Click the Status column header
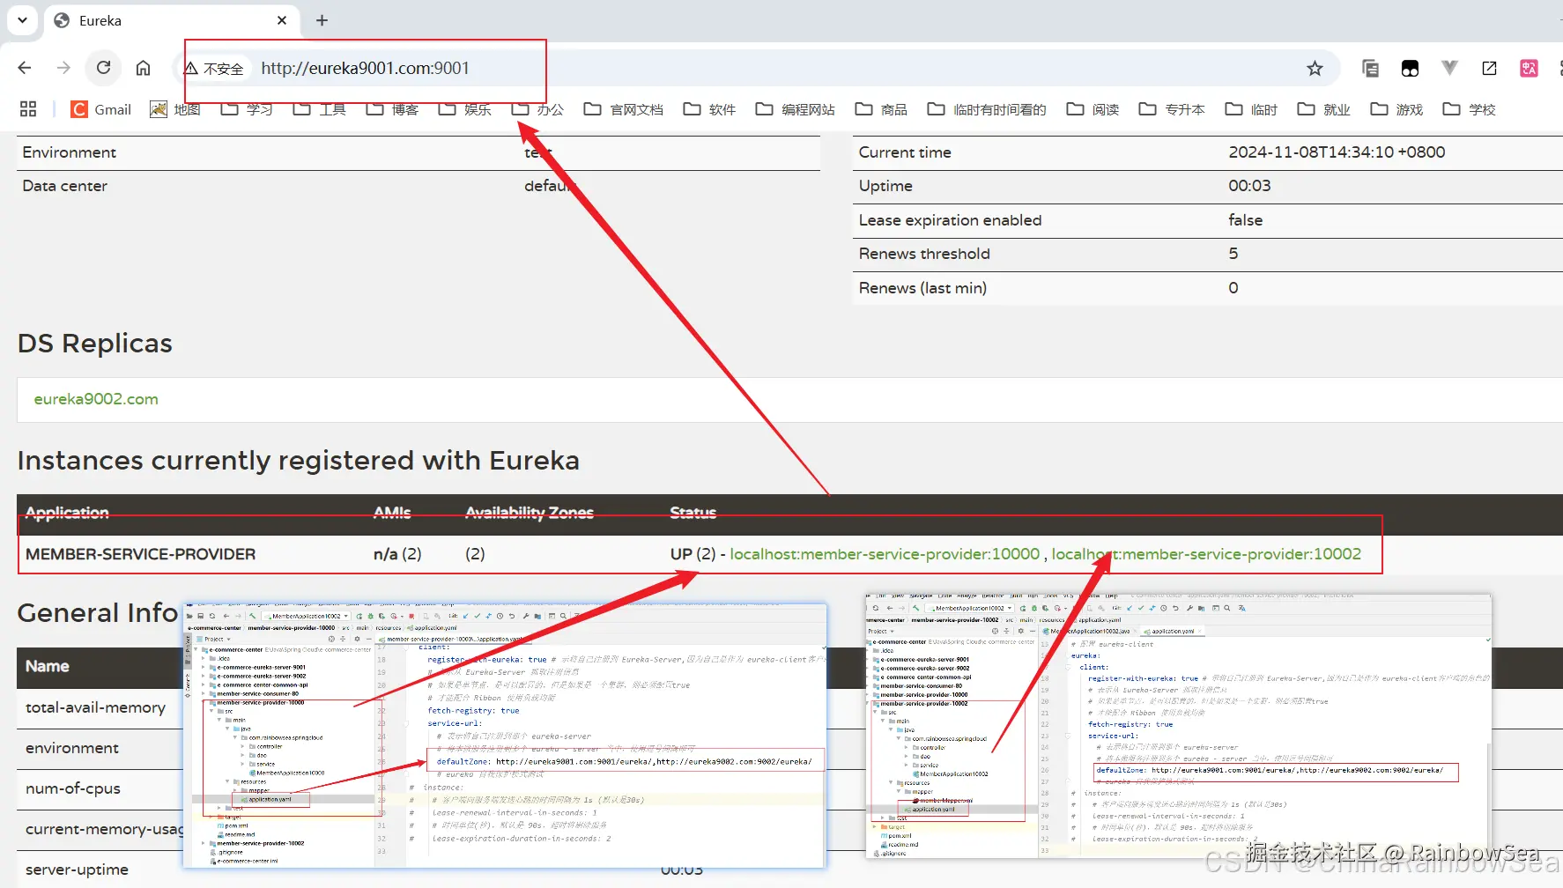The width and height of the screenshot is (1563, 888). (x=693, y=513)
